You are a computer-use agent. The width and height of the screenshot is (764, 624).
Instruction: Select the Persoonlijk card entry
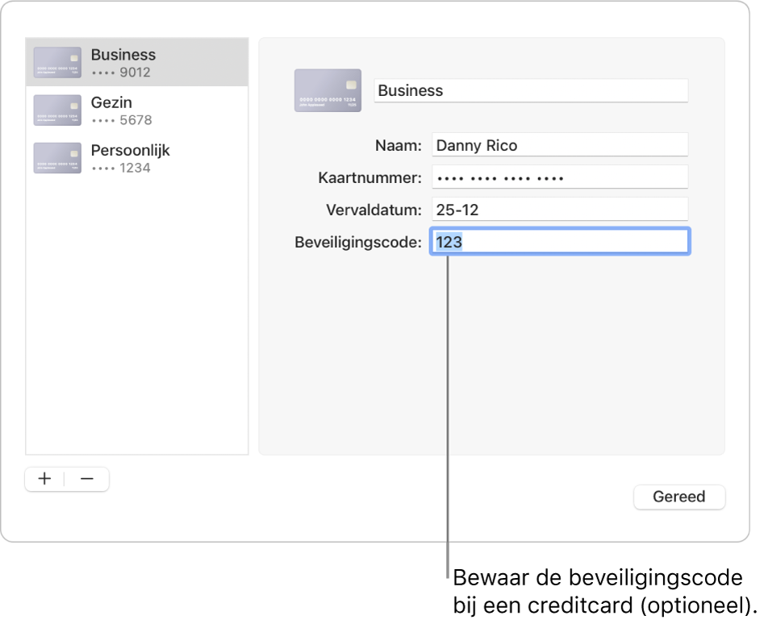pos(137,158)
